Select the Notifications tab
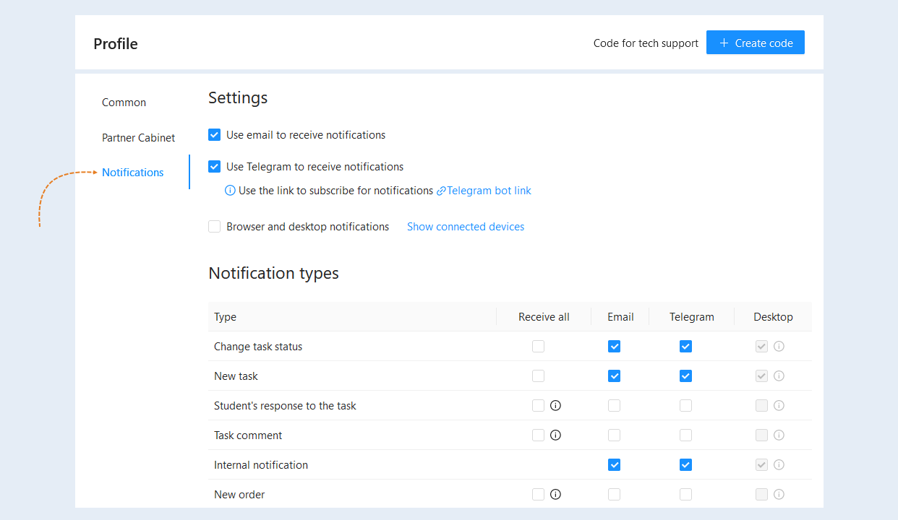 click(132, 172)
